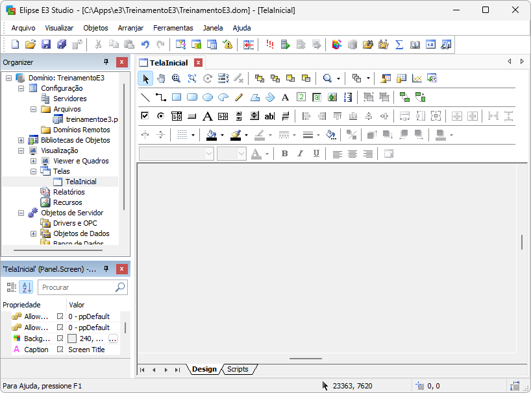Switch to the Scripts tab

tap(238, 369)
